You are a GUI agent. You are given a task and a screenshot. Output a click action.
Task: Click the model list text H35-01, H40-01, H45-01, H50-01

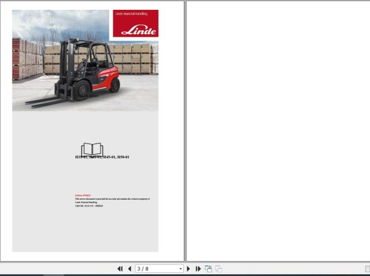(x=102, y=157)
